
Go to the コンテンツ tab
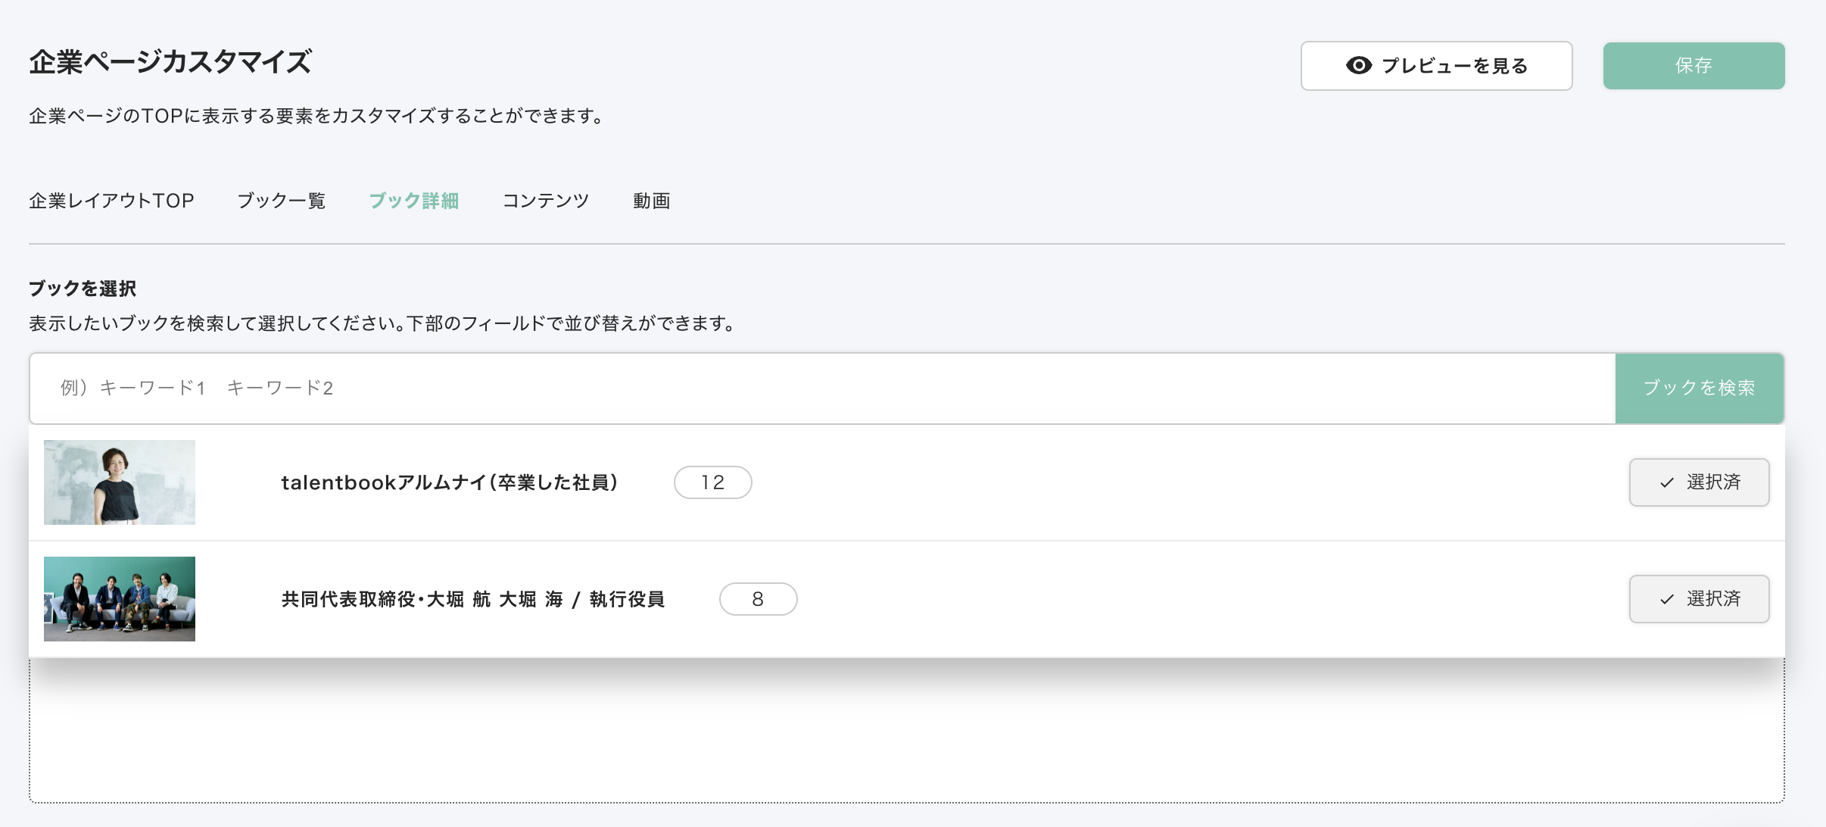pos(545,201)
